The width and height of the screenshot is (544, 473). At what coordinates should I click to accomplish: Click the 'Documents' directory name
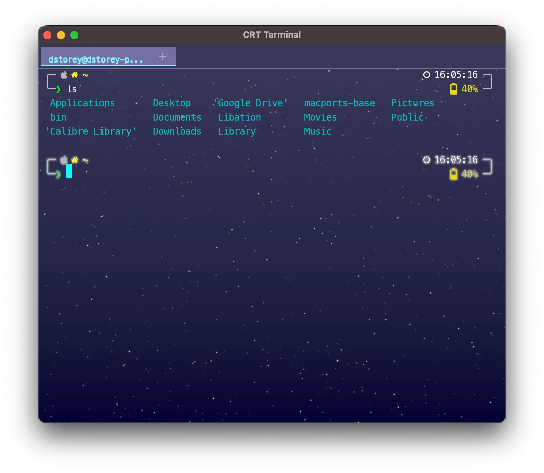[x=177, y=117]
